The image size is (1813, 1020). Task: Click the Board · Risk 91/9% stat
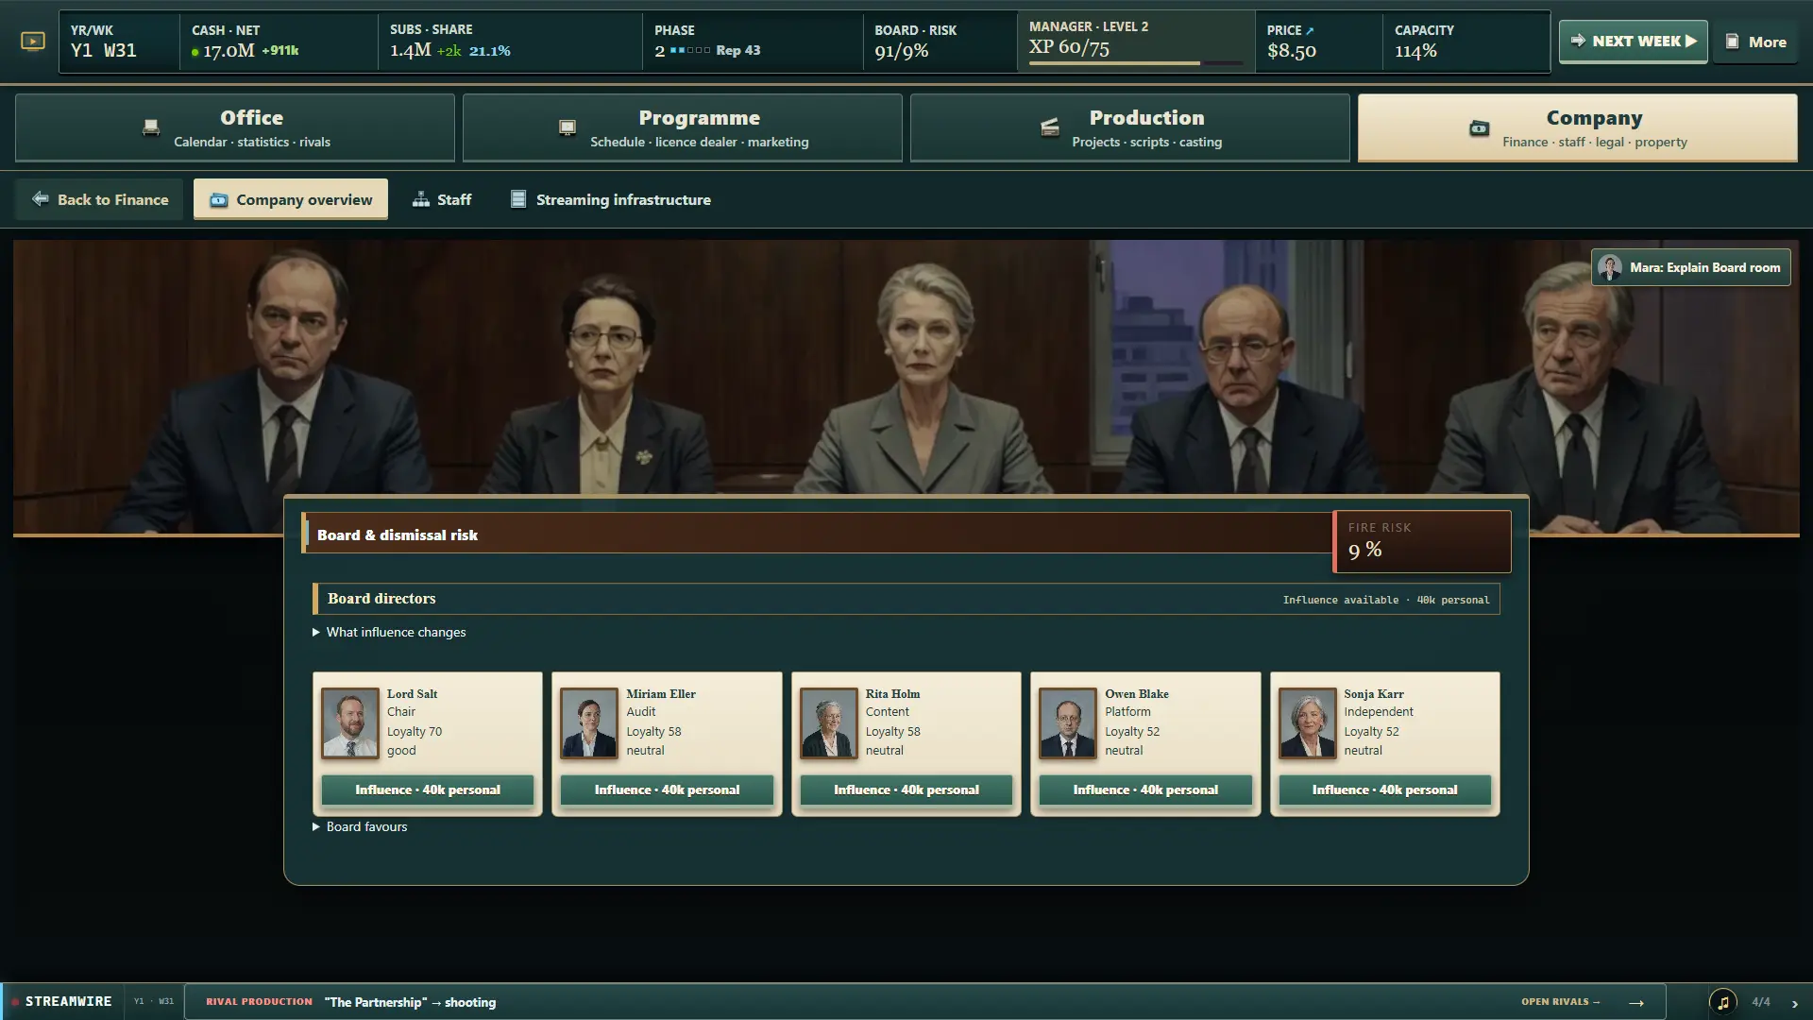point(940,42)
